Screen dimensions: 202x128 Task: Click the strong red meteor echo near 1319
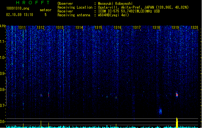coord(177,94)
